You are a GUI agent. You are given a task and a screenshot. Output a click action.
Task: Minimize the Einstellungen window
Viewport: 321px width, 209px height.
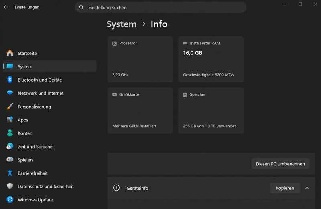(284, 4)
